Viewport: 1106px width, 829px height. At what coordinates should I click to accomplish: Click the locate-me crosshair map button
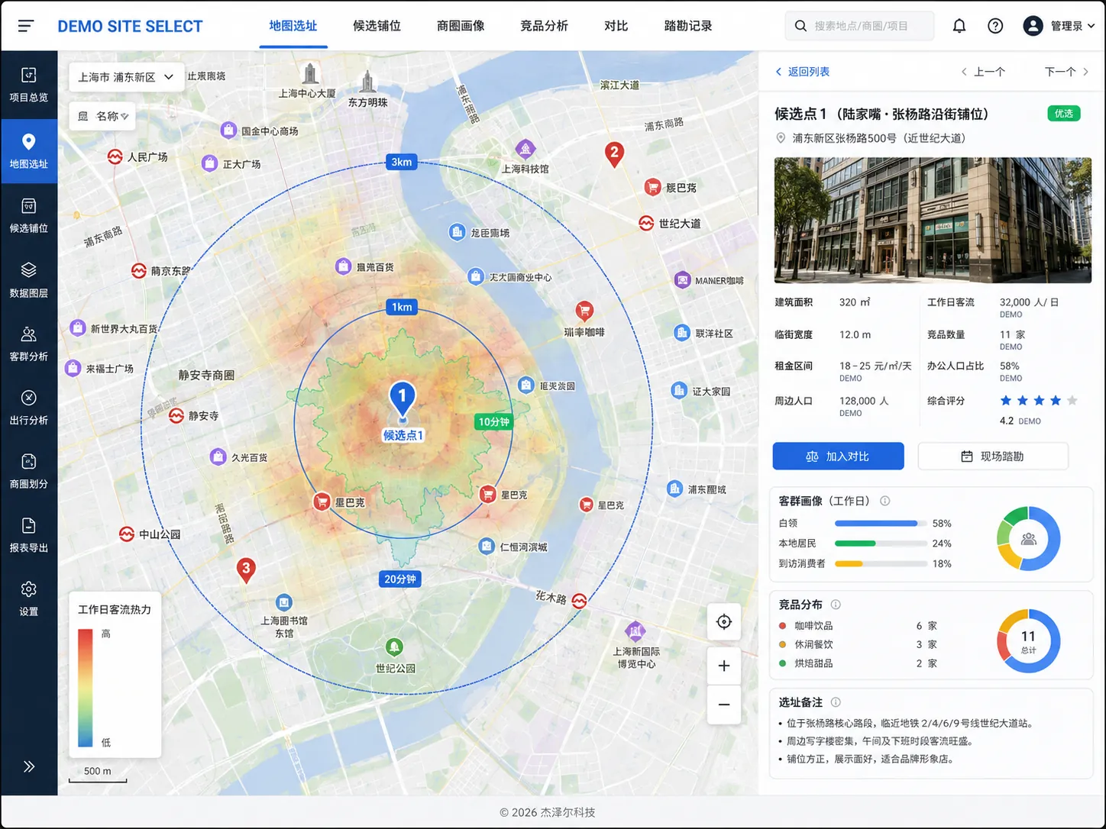pyautogui.click(x=724, y=622)
